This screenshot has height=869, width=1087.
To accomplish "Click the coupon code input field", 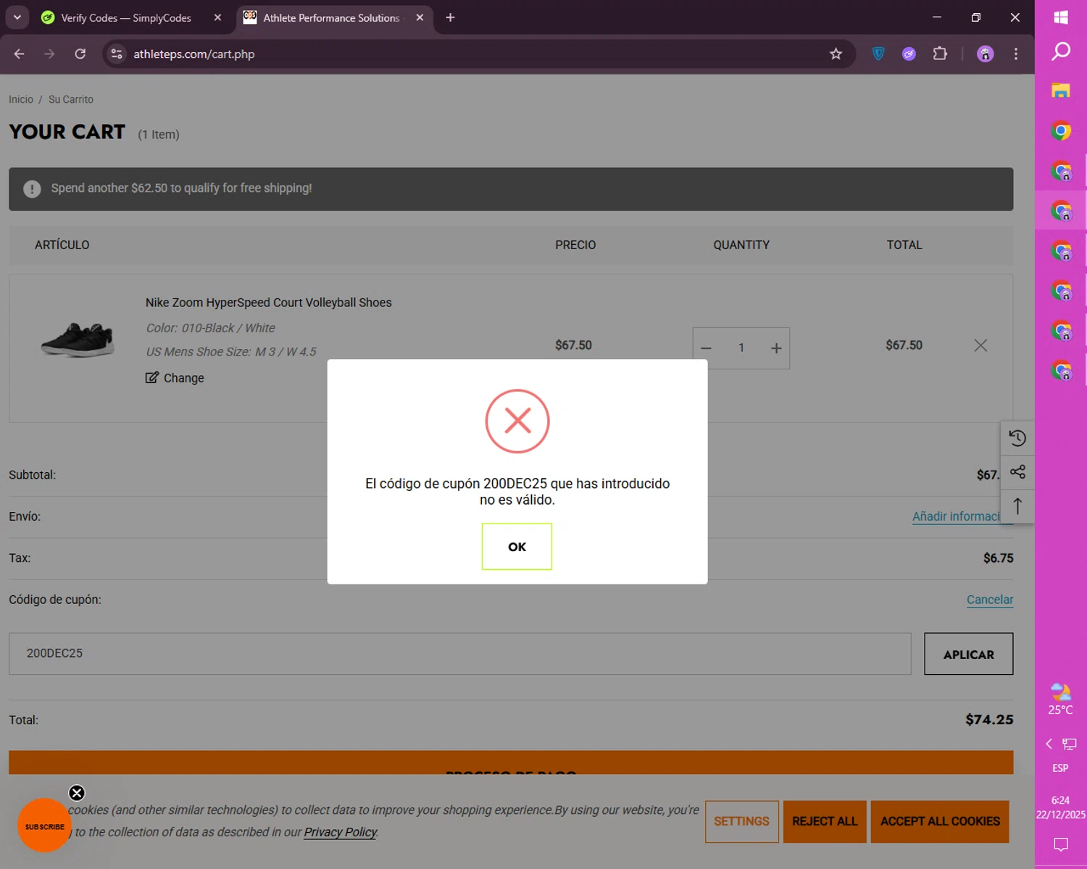I will [x=459, y=654].
